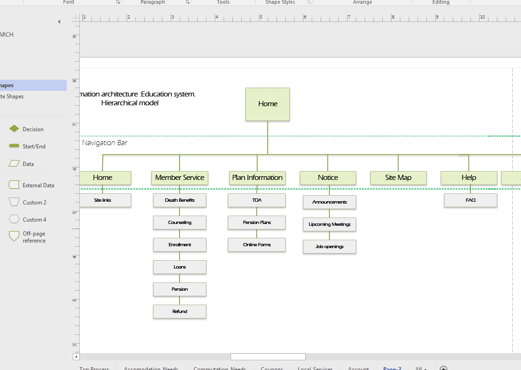Select the Loans box
The height and width of the screenshot is (370, 521).
180,267
